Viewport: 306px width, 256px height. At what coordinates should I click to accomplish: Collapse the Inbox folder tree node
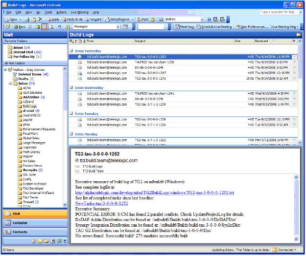click(10, 84)
